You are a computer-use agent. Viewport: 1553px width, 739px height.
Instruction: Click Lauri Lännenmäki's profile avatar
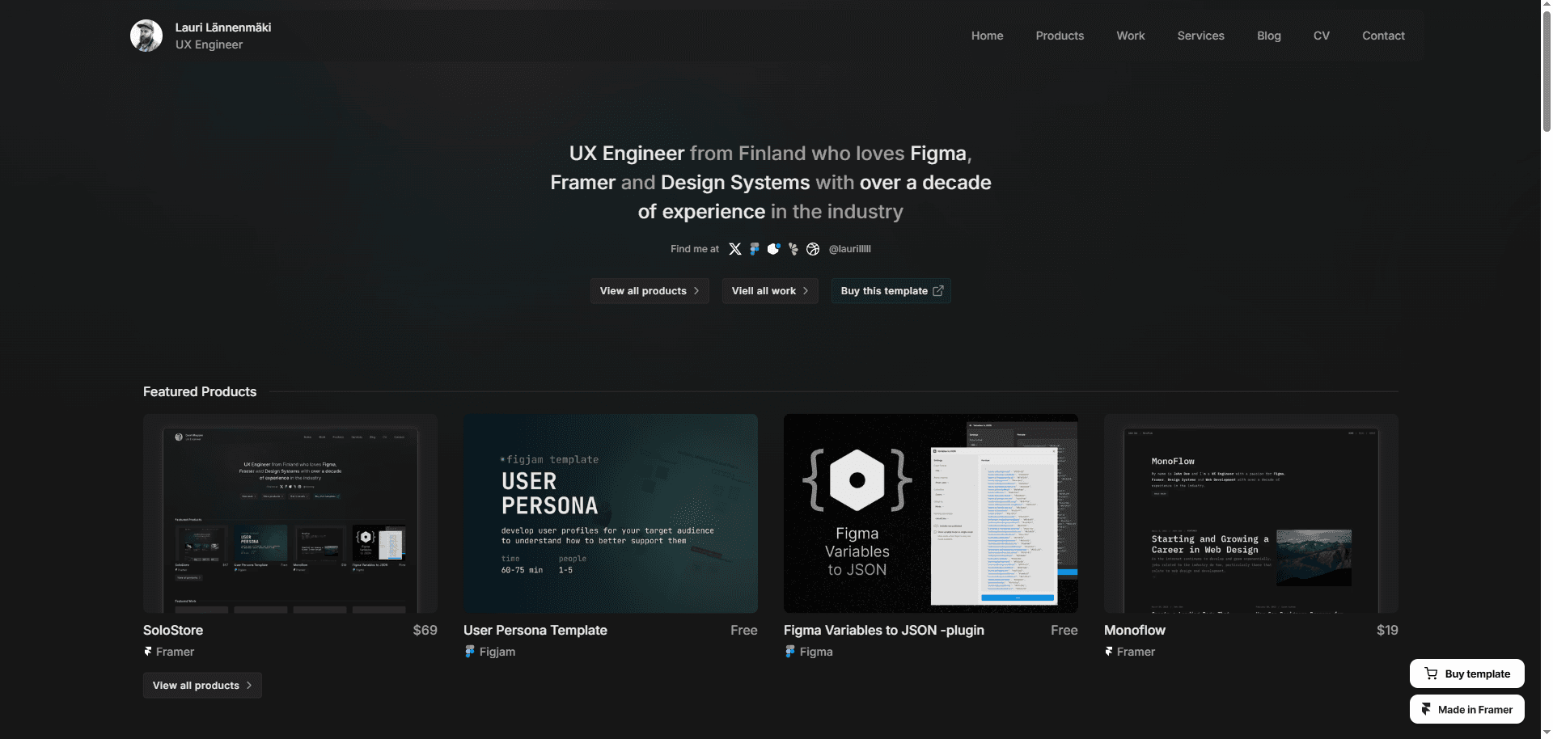coord(146,36)
